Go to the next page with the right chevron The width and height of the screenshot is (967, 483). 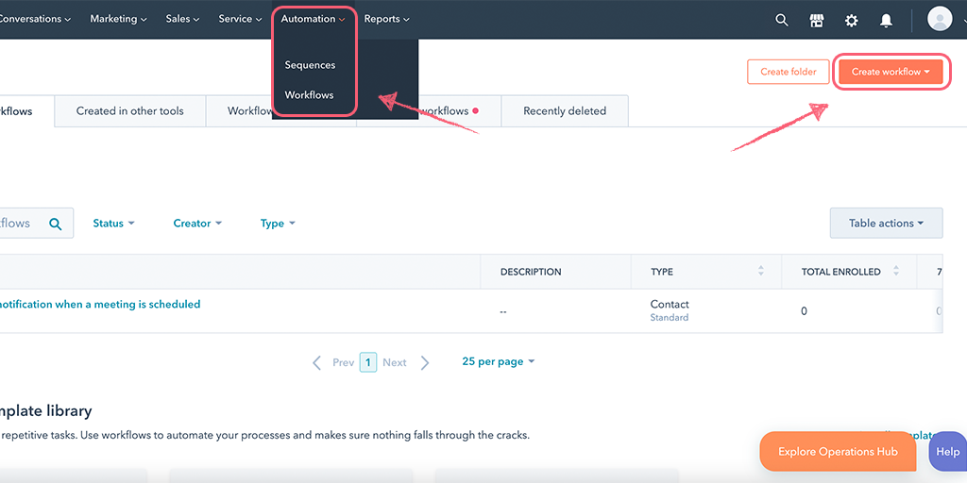[x=424, y=362]
